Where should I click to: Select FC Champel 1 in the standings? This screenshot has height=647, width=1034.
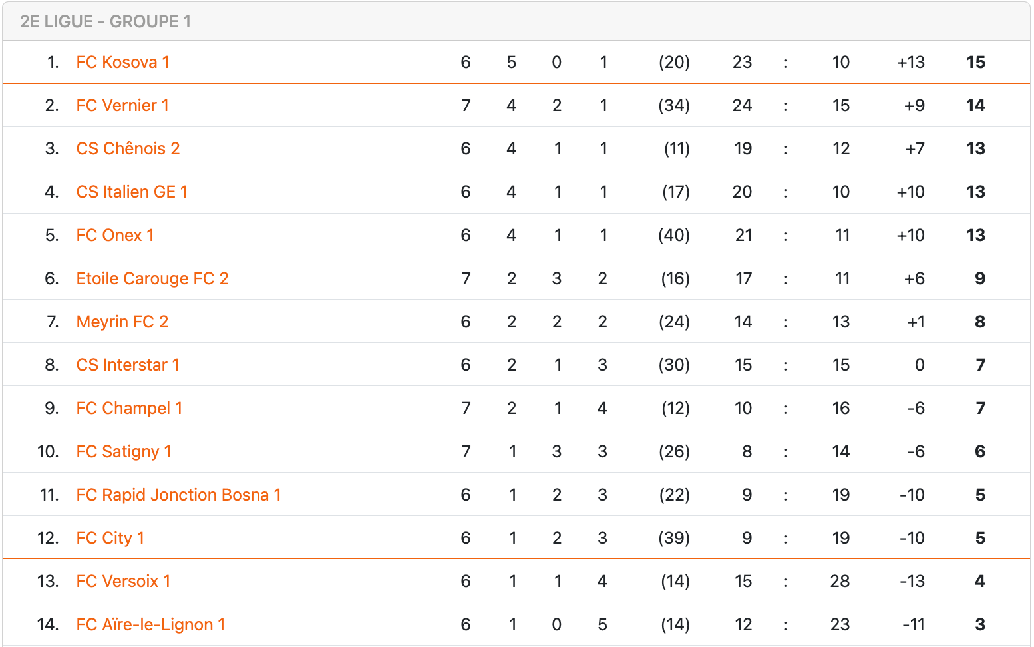coord(129,408)
